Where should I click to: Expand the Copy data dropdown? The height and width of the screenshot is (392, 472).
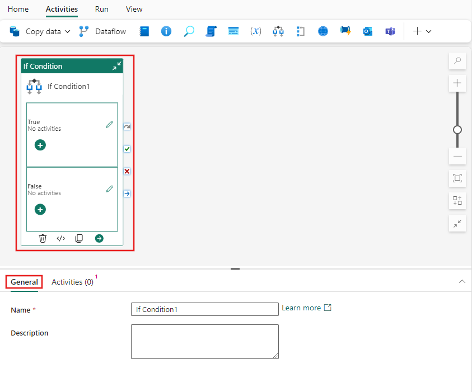coord(67,31)
